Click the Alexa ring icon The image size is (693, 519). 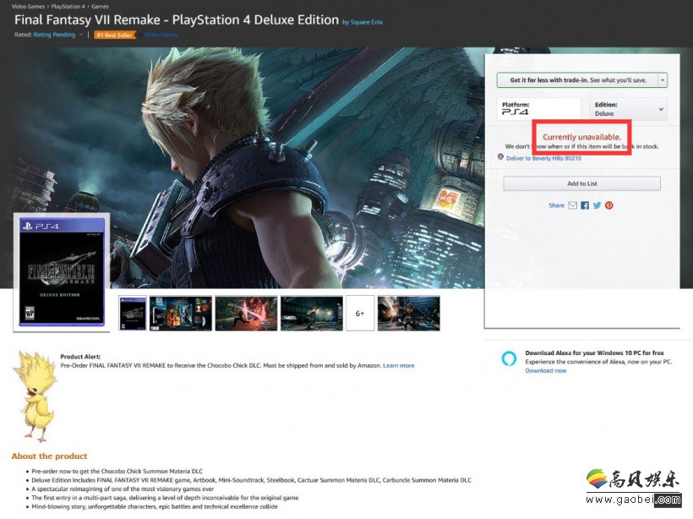[x=509, y=358]
